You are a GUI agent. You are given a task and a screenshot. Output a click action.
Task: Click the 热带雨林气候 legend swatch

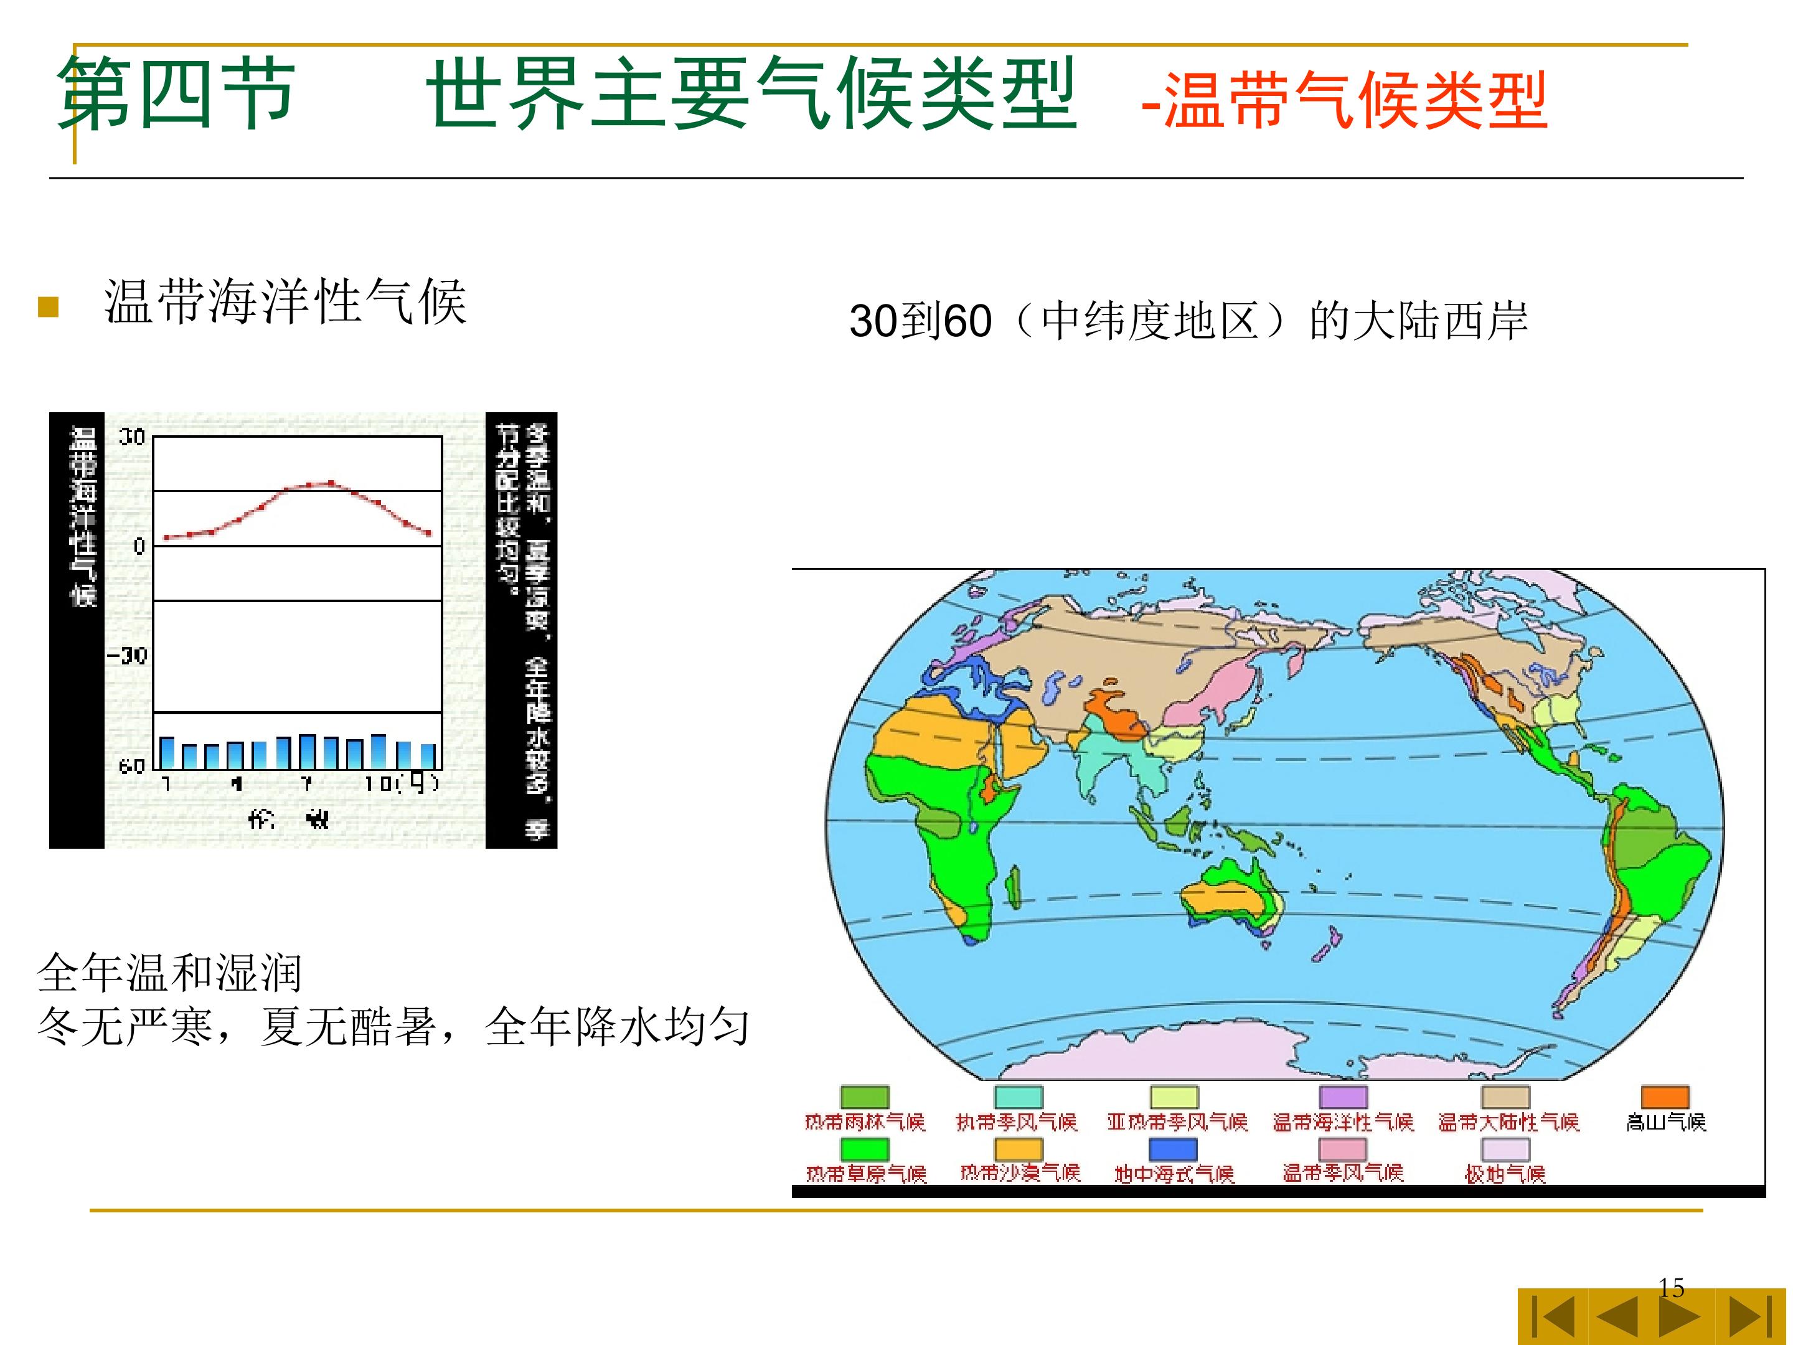(865, 1097)
